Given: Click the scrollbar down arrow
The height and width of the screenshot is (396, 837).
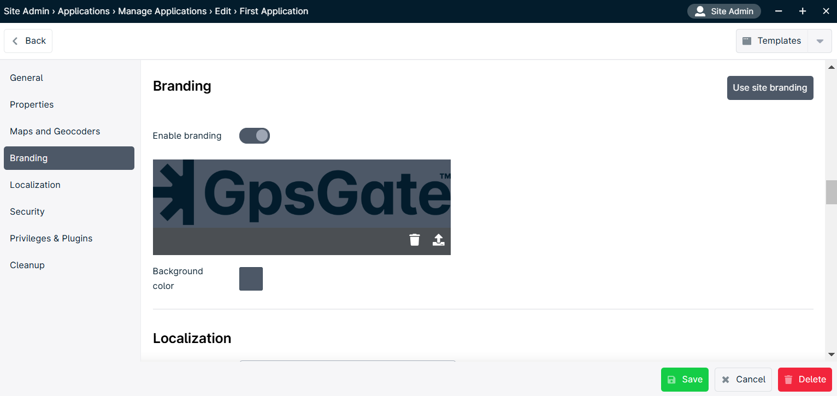Looking at the screenshot, I should click(832, 354).
